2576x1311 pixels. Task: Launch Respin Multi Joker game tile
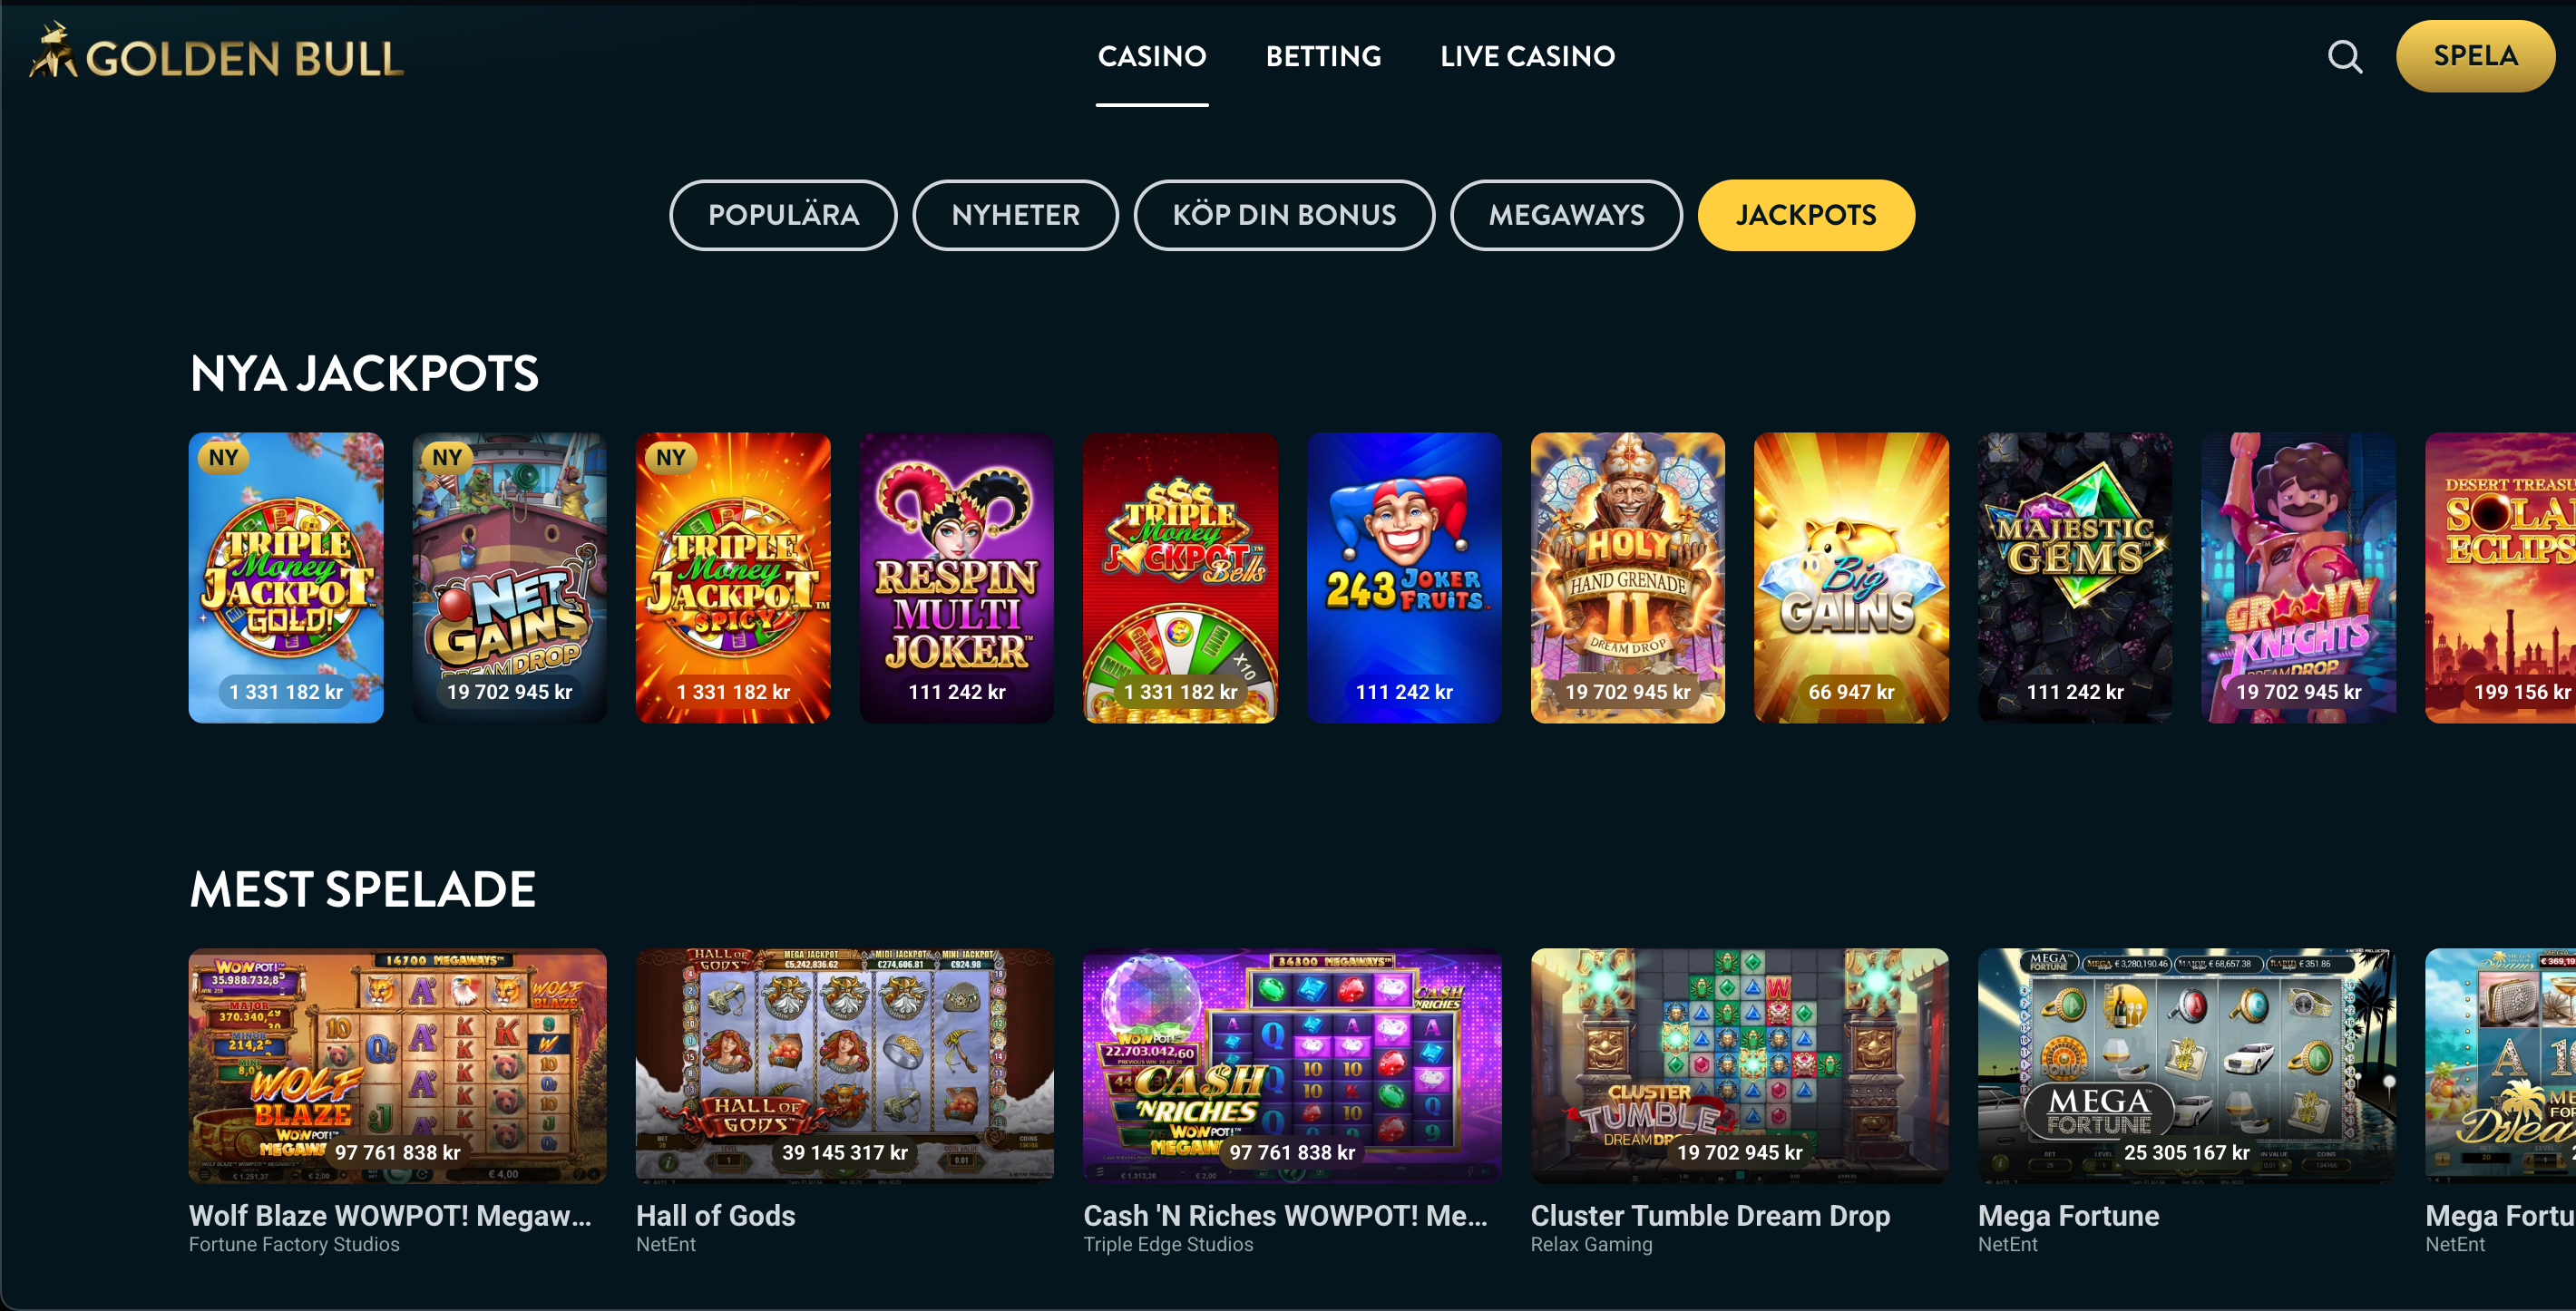957,578
